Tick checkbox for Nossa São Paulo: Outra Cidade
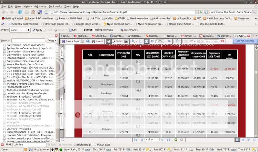Image resolution: width=258 pixels, height=152 pixels. tap(5, 64)
